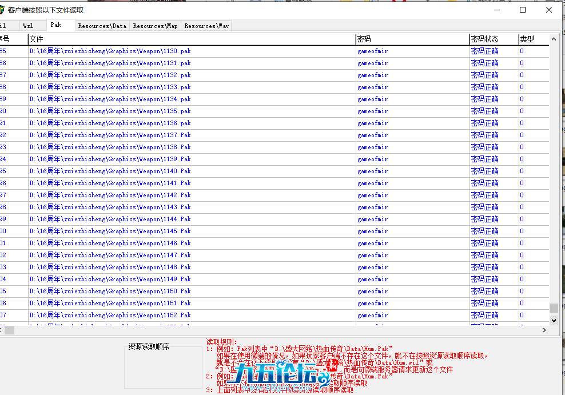Click the right arrow of the horizontal scrollbar
The height and width of the screenshot is (395, 565).
click(545, 330)
